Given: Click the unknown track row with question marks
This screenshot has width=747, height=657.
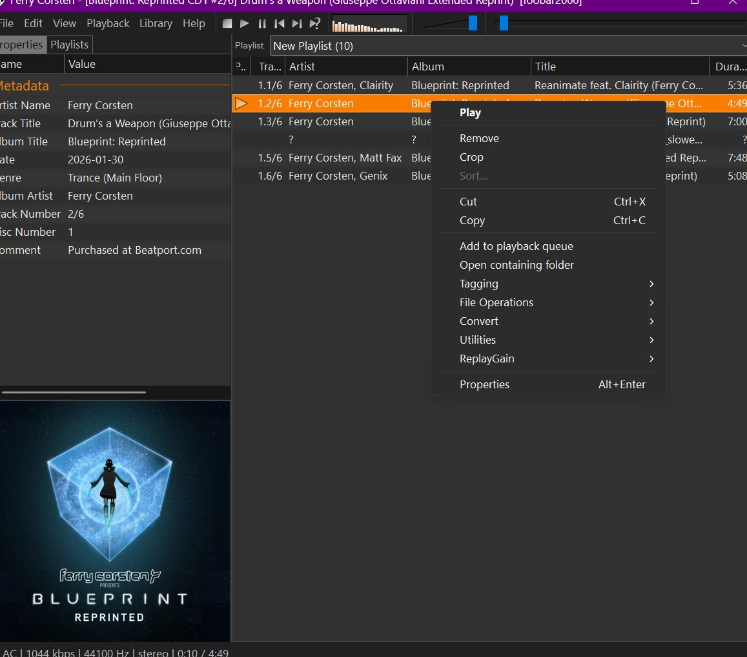Looking at the screenshot, I should (332, 140).
